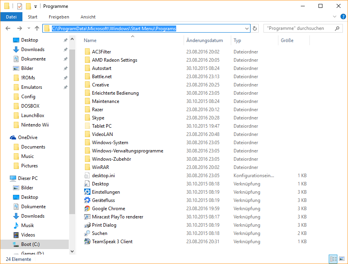Open the Freigeben ribbon tab
The image size is (348, 264).
coord(59,17)
